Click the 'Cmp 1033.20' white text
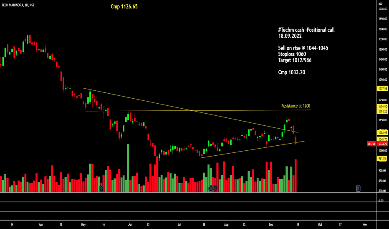This screenshot has height=229, width=389. 292,72
